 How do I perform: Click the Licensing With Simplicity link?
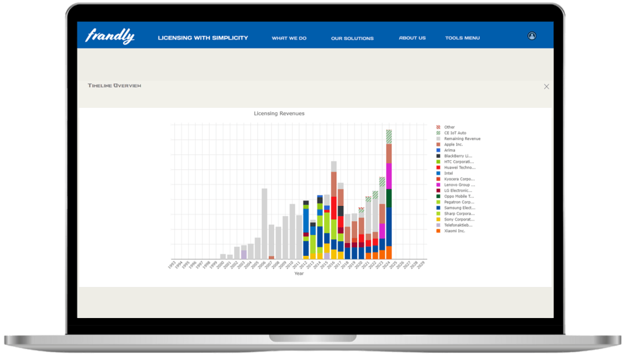(203, 38)
